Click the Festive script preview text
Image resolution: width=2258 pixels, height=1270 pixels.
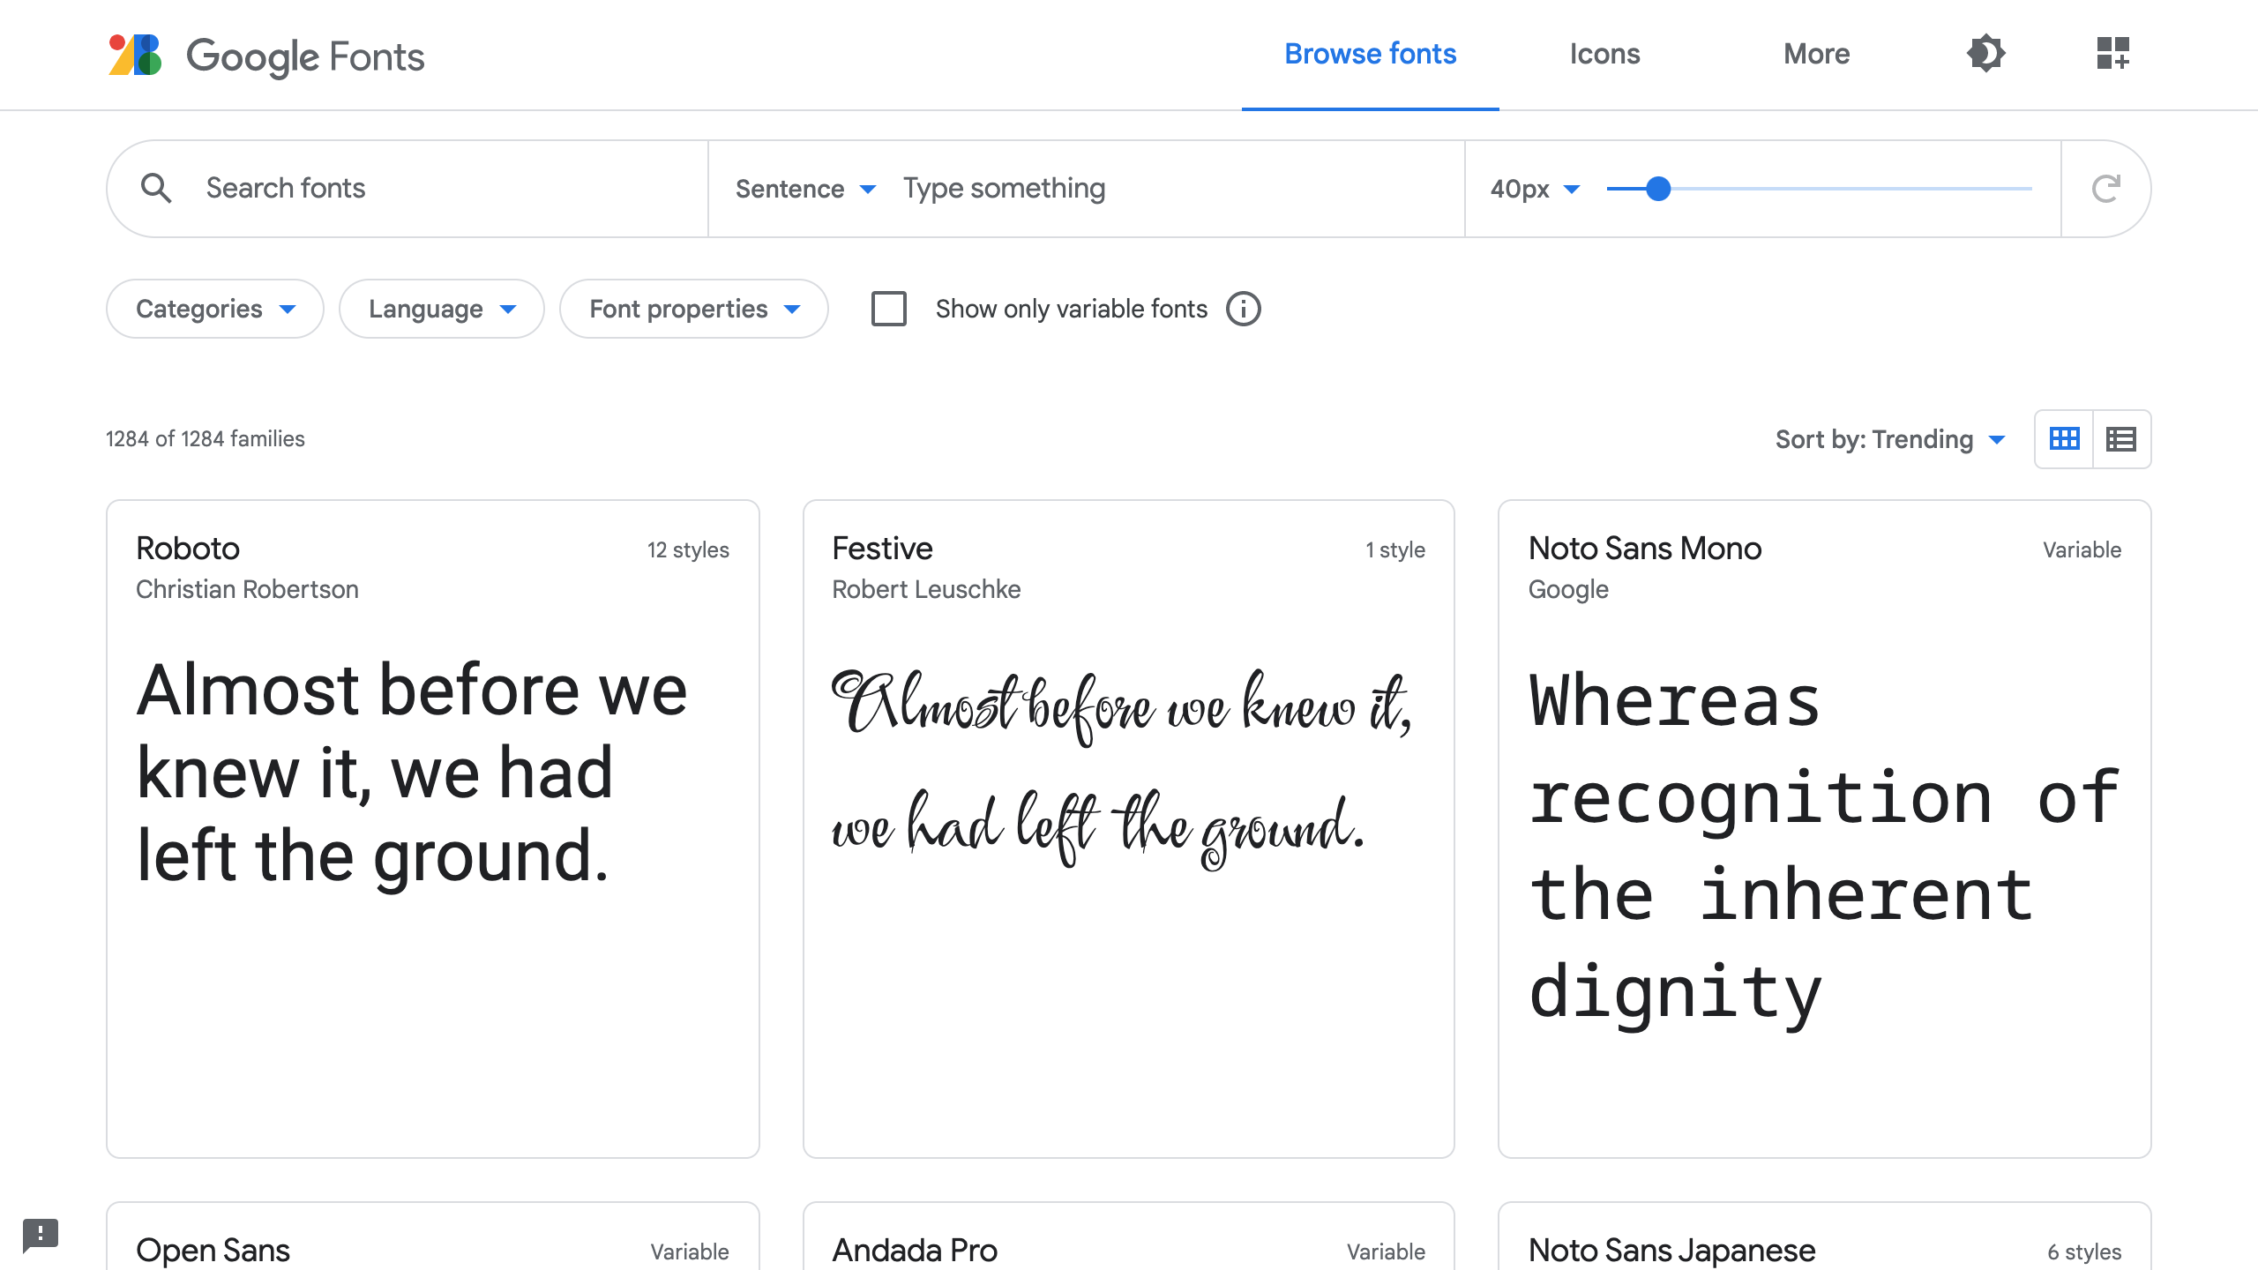[x=1122, y=769]
